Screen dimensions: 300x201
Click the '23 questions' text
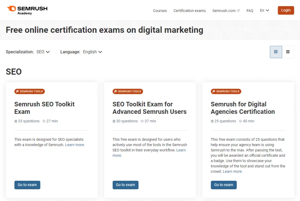click(x=29, y=121)
